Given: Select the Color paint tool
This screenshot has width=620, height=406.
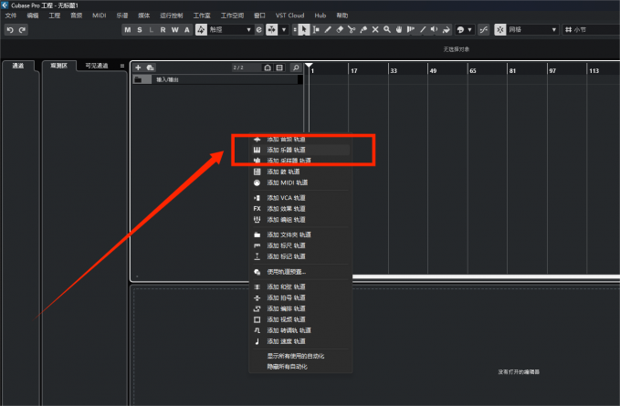Looking at the screenshot, I should tap(446, 29).
